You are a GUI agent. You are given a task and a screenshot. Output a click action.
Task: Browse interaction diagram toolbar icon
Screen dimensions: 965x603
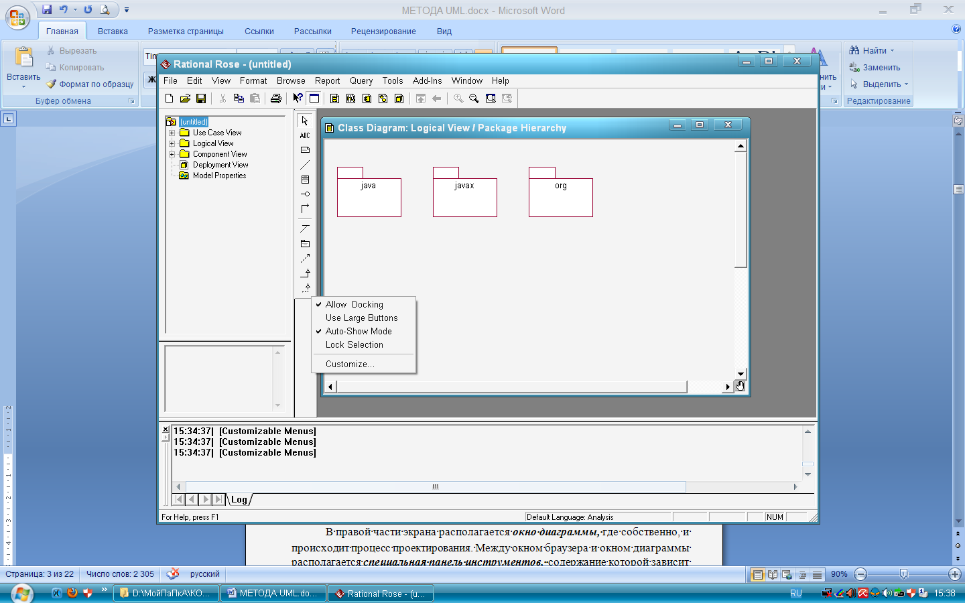[x=350, y=98]
